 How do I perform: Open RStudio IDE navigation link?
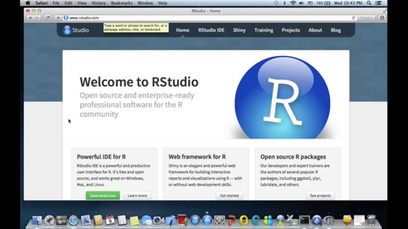click(x=211, y=30)
